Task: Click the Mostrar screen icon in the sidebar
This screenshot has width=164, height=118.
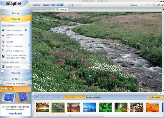Action: coord(2,72)
